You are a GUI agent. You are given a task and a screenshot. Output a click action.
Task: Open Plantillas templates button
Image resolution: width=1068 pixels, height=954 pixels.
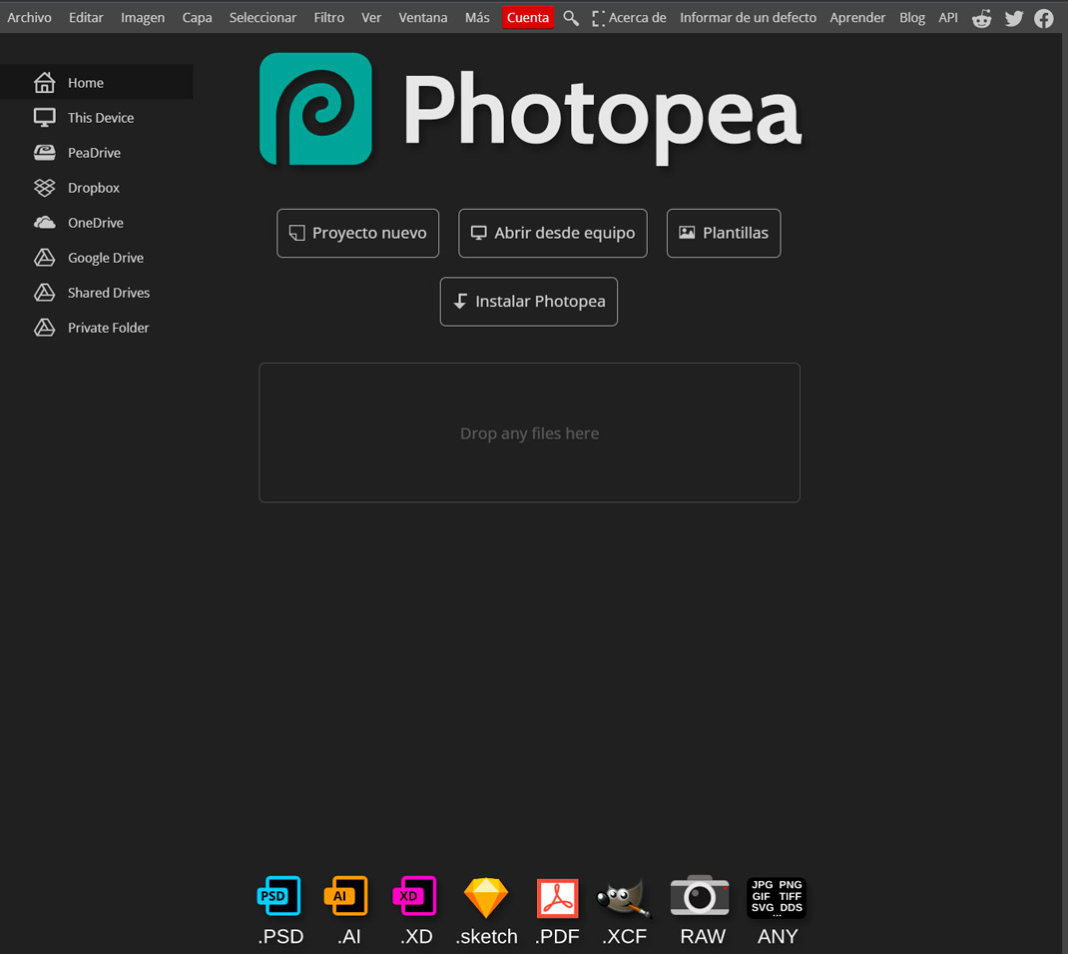(724, 233)
